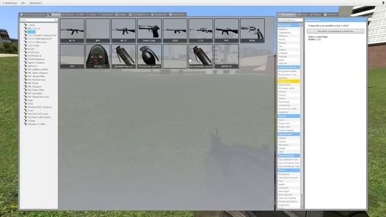386x217 pixels.
Task: Select the DOOM Multiplayer category
Action: [x=36, y=59]
